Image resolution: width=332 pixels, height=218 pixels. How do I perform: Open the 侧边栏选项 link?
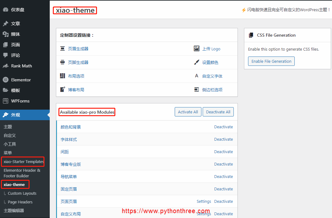pos(212,90)
